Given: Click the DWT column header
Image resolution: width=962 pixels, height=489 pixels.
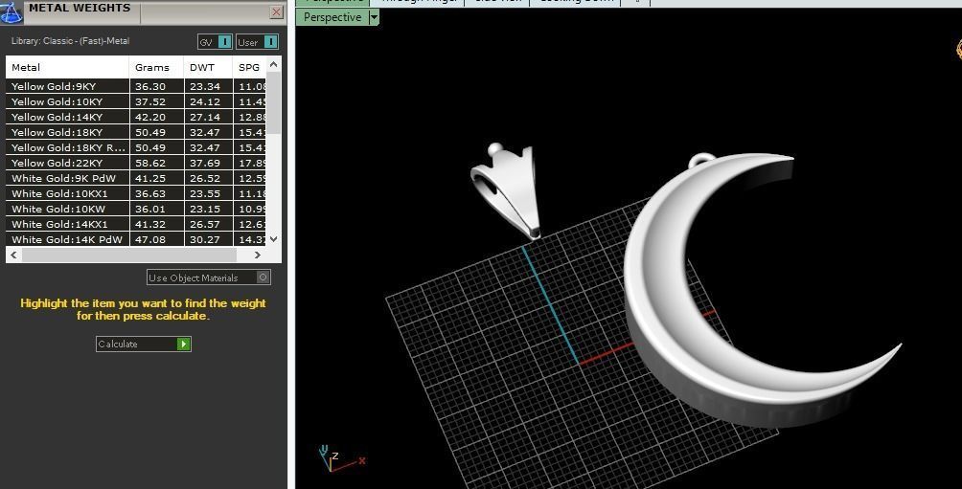Looking at the screenshot, I should click(208, 67).
